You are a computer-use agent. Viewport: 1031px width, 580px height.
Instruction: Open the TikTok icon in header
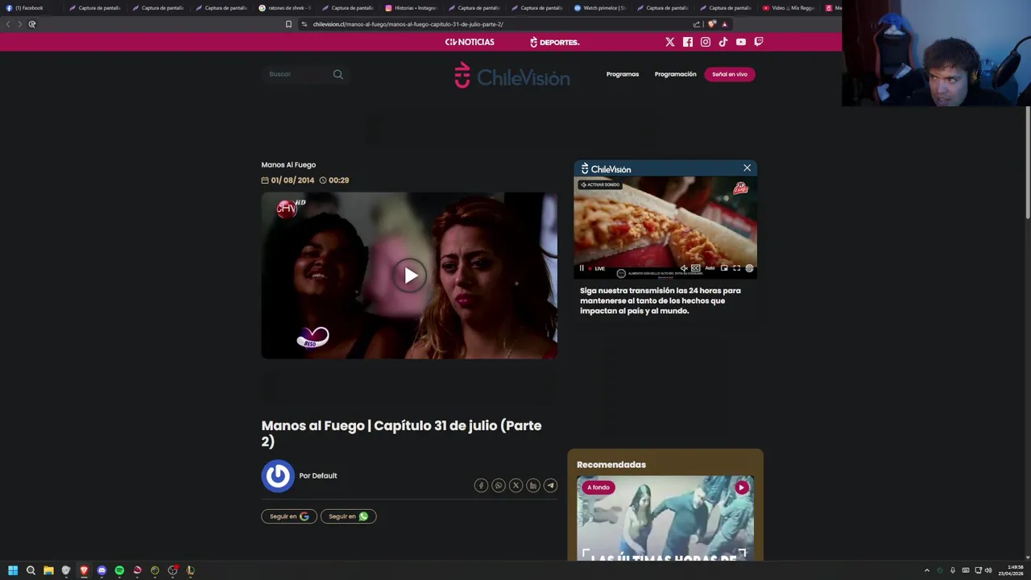[723, 42]
